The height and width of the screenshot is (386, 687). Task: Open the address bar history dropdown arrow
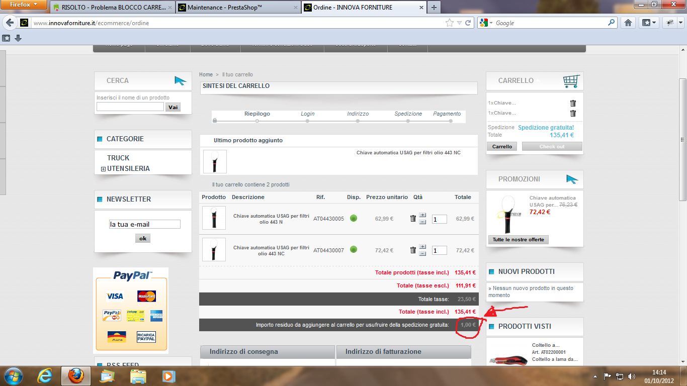coord(459,23)
